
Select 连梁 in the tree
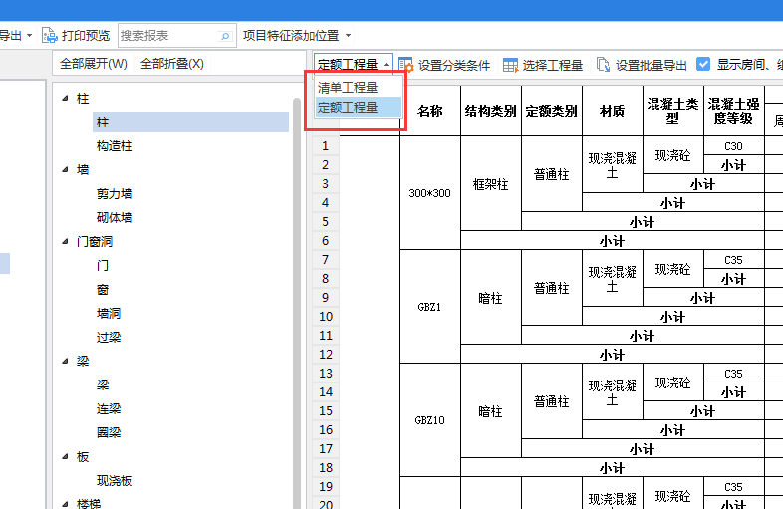click(x=109, y=408)
